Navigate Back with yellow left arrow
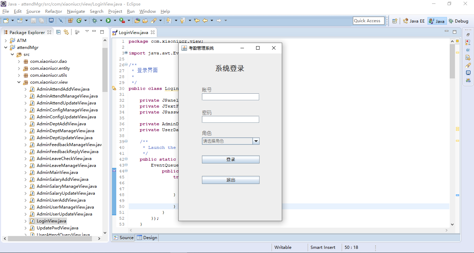 [205, 20]
